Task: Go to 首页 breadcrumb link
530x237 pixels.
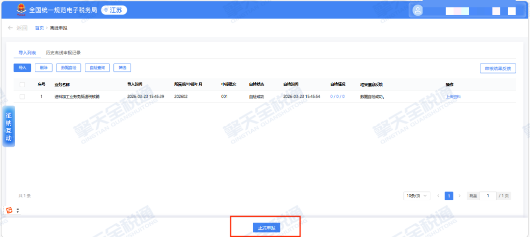Action: click(x=39, y=28)
